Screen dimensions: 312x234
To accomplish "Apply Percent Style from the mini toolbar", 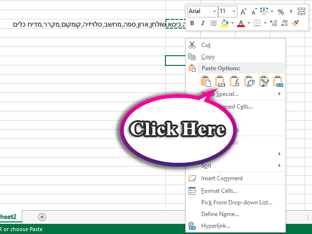I will (x=281, y=11).
